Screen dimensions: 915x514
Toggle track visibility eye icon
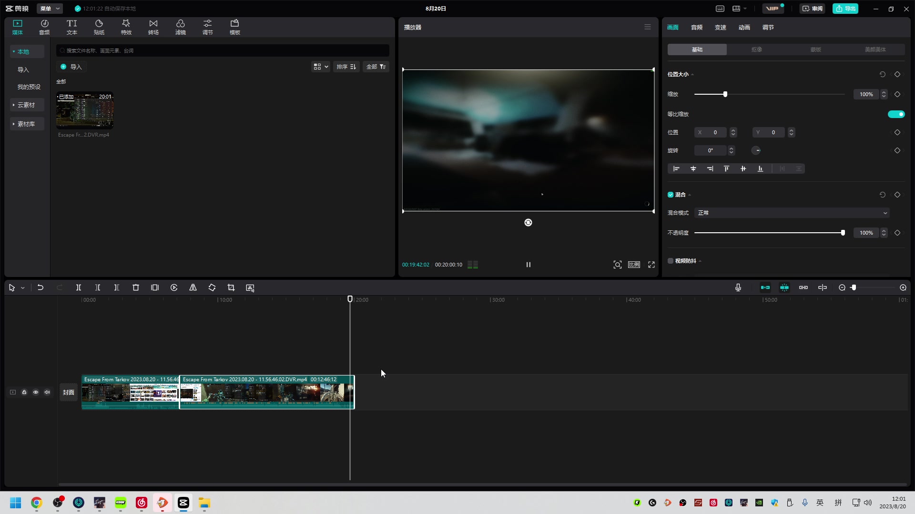coord(36,392)
